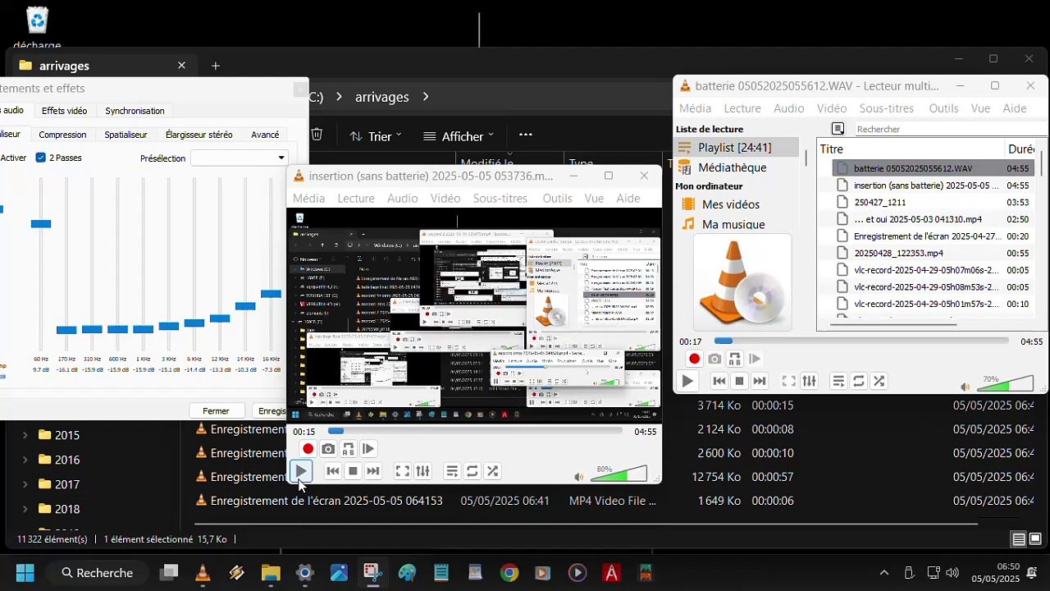Toggle A-B loop in insertion VLC window
This screenshot has height=591, width=1050.
[348, 449]
